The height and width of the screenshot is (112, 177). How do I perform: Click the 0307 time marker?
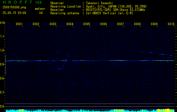point(120,24)
